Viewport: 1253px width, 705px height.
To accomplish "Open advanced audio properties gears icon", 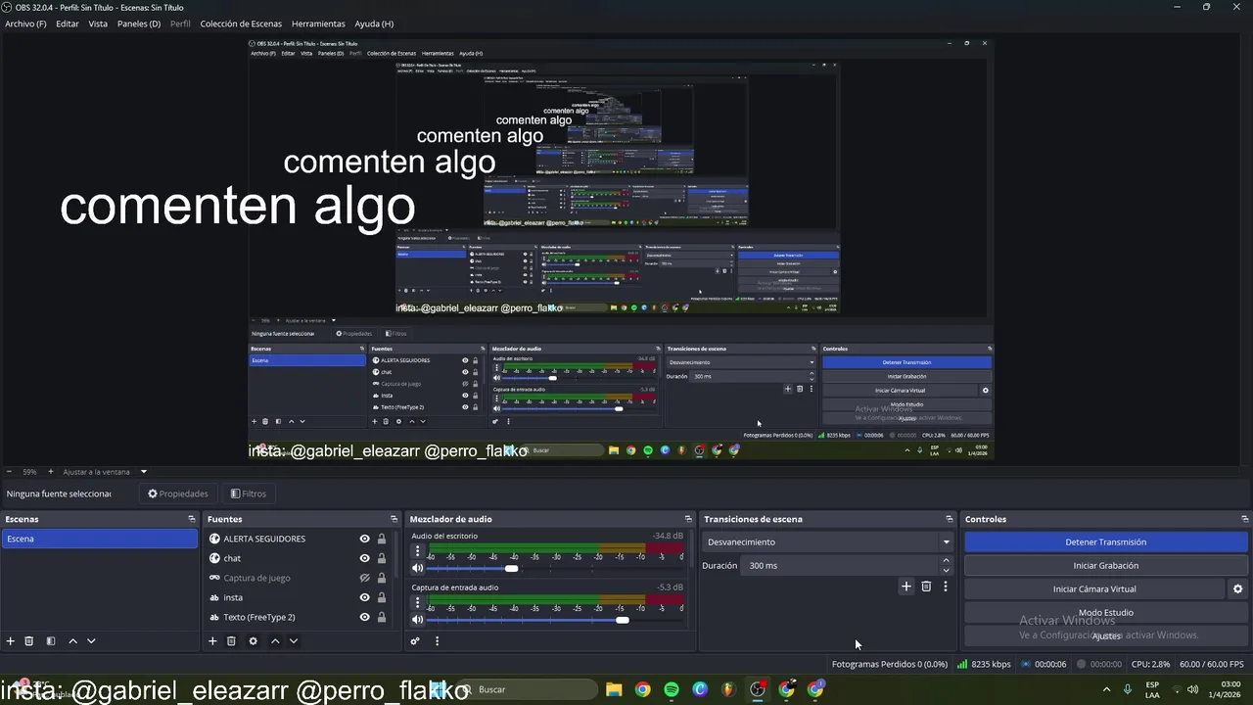I will [415, 641].
